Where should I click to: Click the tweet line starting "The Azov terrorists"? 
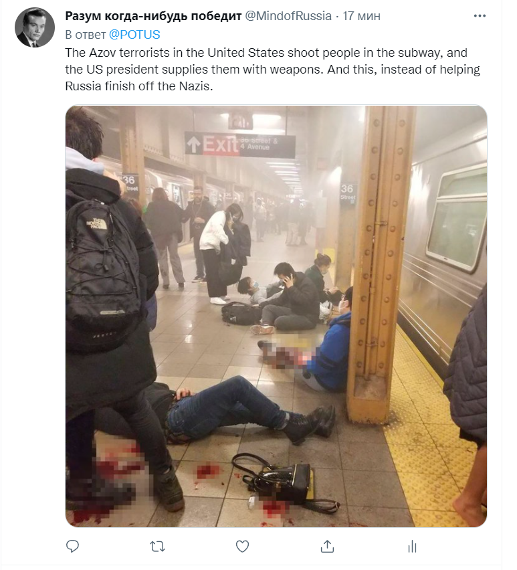click(266, 53)
